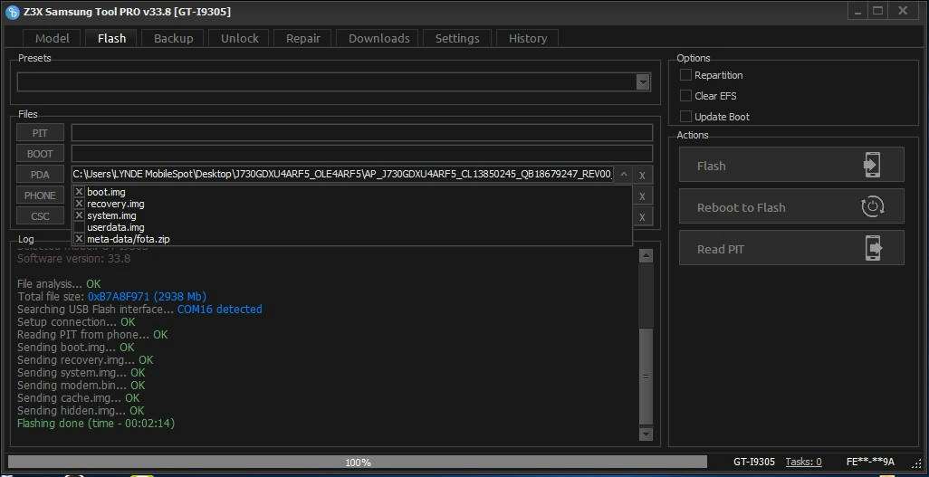Clear the CSC file with its X button
The image size is (929, 477).
642,217
